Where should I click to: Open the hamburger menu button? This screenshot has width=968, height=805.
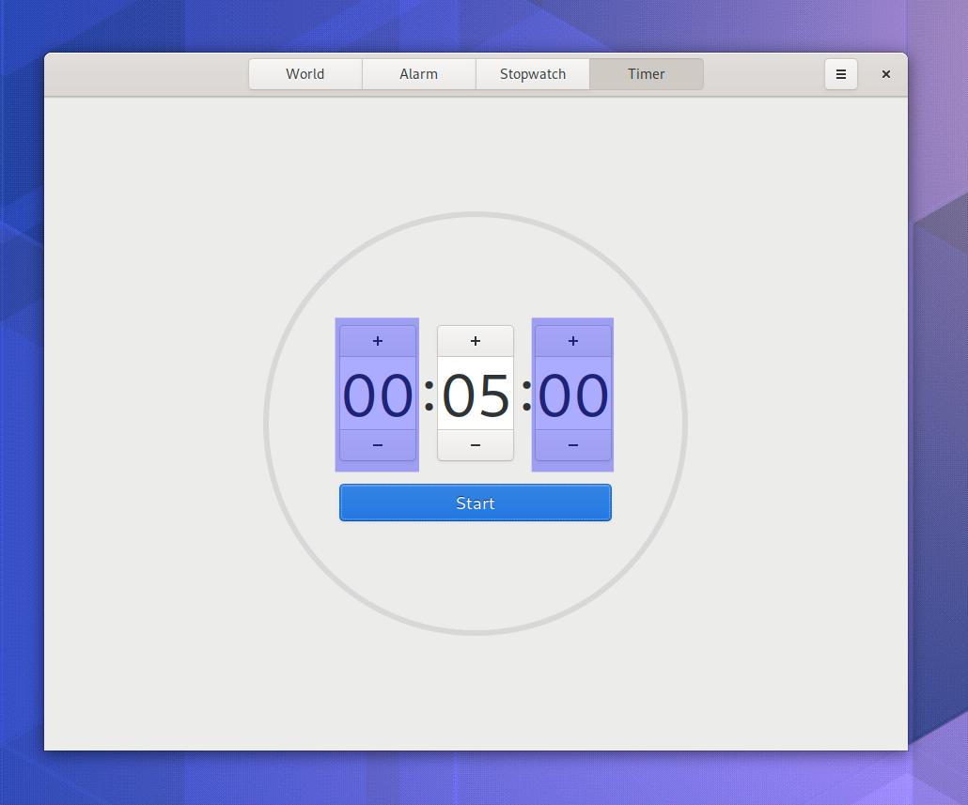tap(841, 74)
